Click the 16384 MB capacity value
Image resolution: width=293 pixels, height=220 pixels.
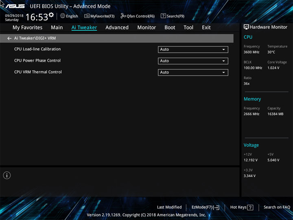[x=276, y=114]
